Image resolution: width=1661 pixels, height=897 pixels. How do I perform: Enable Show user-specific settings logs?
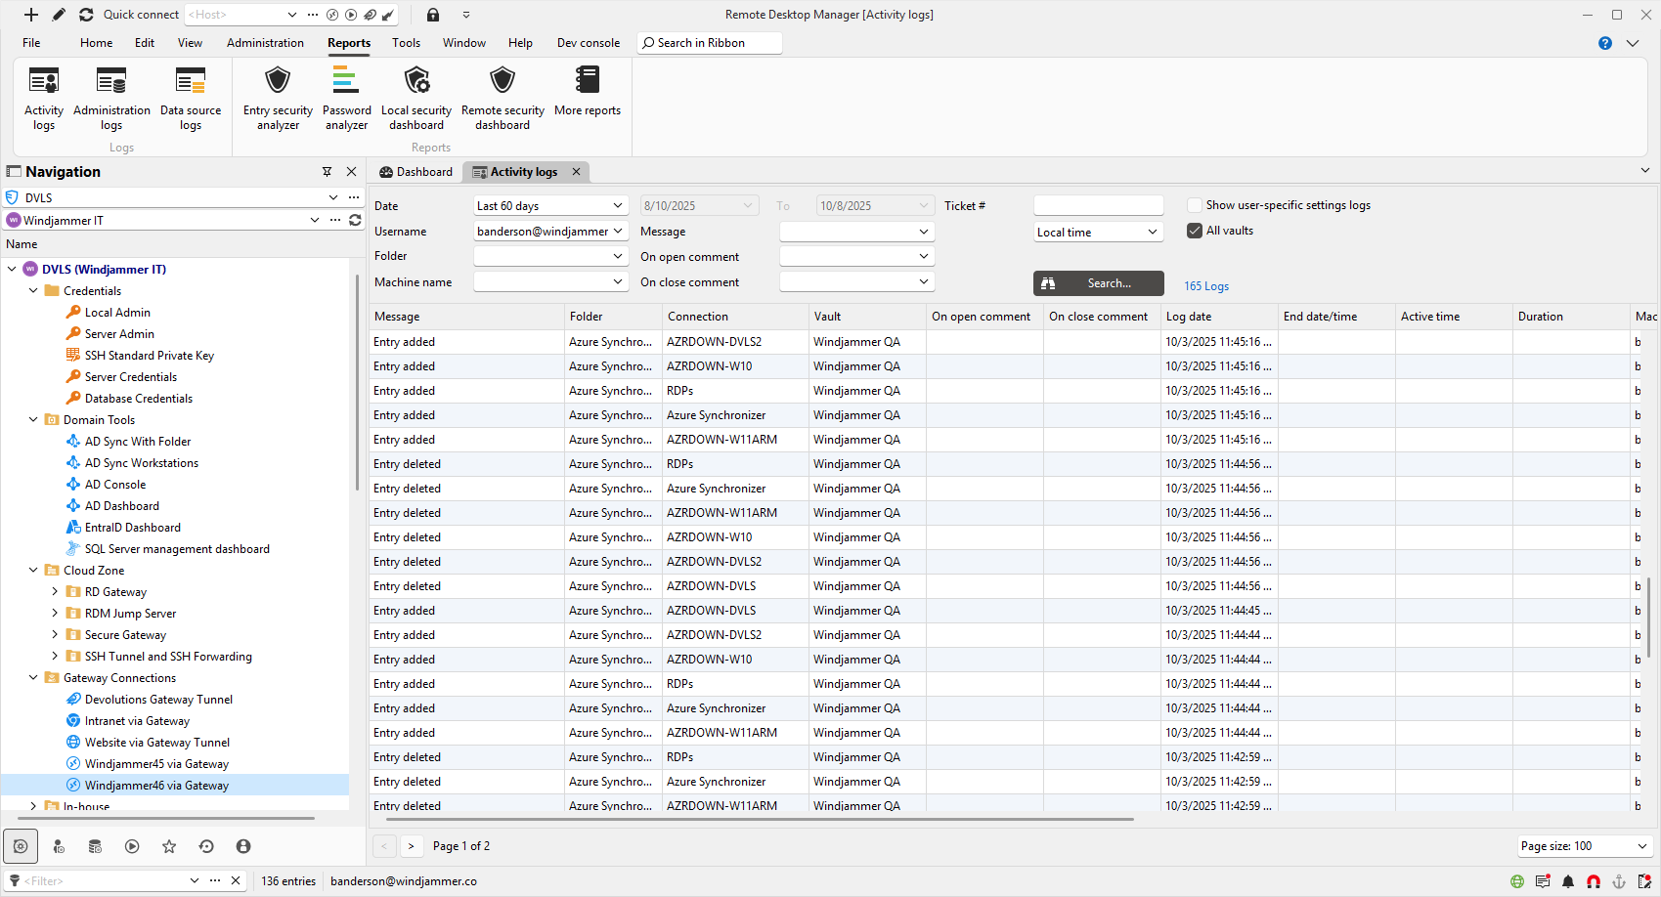[x=1195, y=205]
